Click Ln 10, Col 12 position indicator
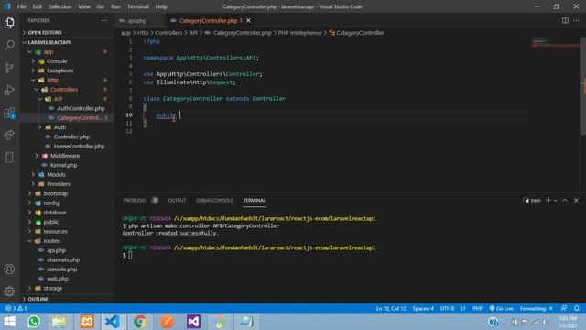 pyautogui.click(x=391, y=308)
